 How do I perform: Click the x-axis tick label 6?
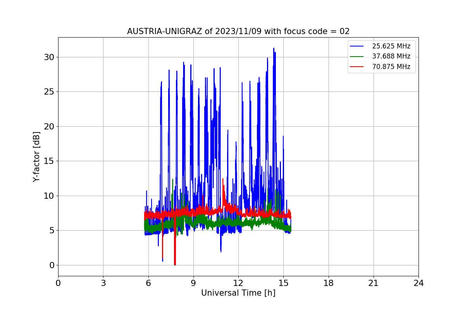148,283
